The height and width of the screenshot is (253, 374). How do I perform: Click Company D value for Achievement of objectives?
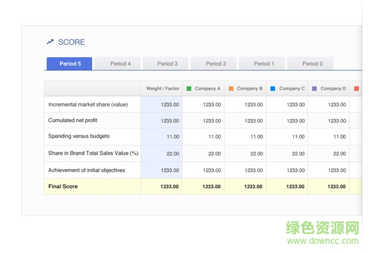[337, 170]
